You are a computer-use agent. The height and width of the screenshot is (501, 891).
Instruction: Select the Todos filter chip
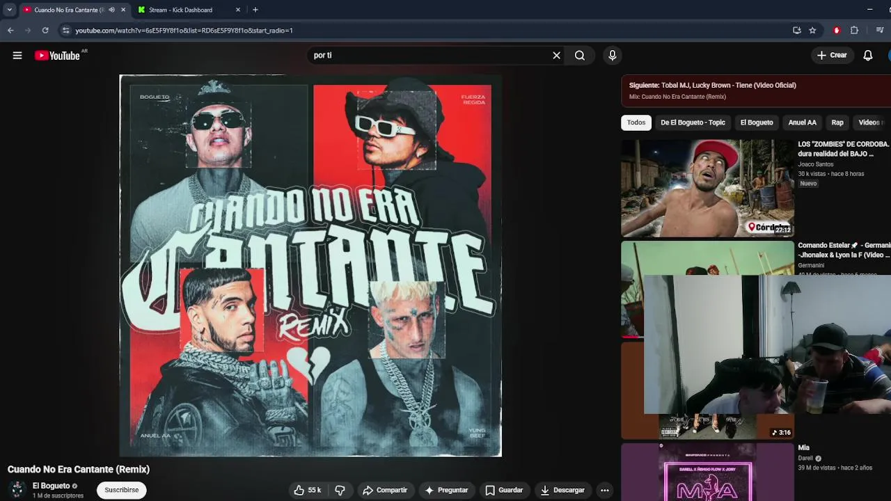636,122
